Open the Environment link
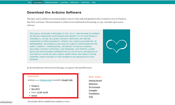Image resolution: width=175 pixels, height=105 pixels. point(94,87)
